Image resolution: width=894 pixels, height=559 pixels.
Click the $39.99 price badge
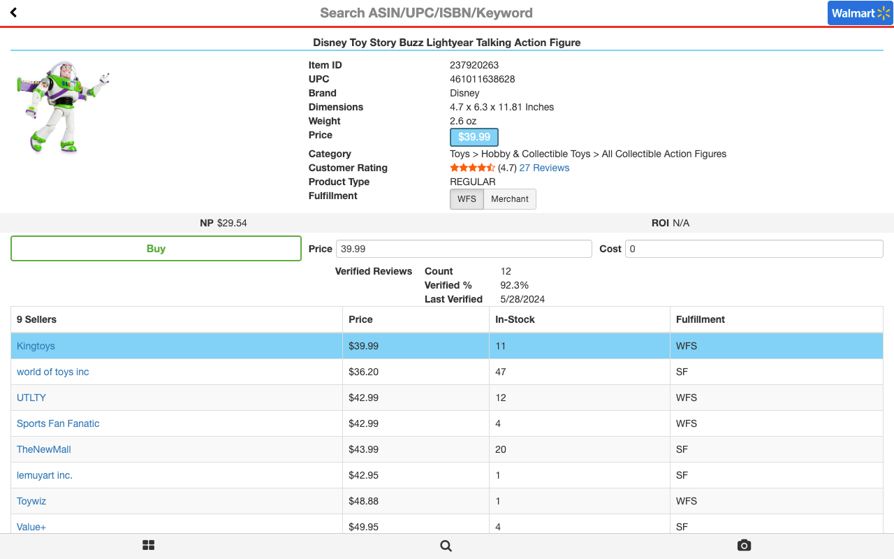coord(474,137)
